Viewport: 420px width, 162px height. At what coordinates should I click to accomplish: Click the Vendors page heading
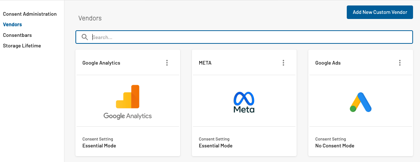click(90, 18)
